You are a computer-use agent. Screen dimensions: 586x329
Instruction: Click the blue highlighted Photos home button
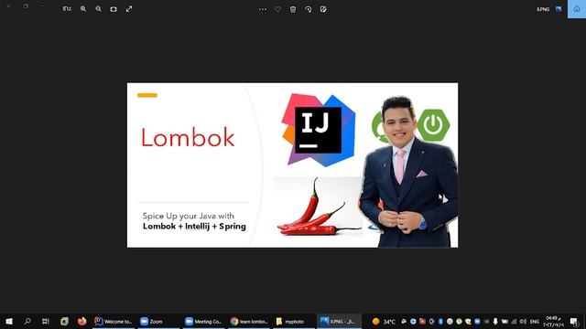click(577, 9)
